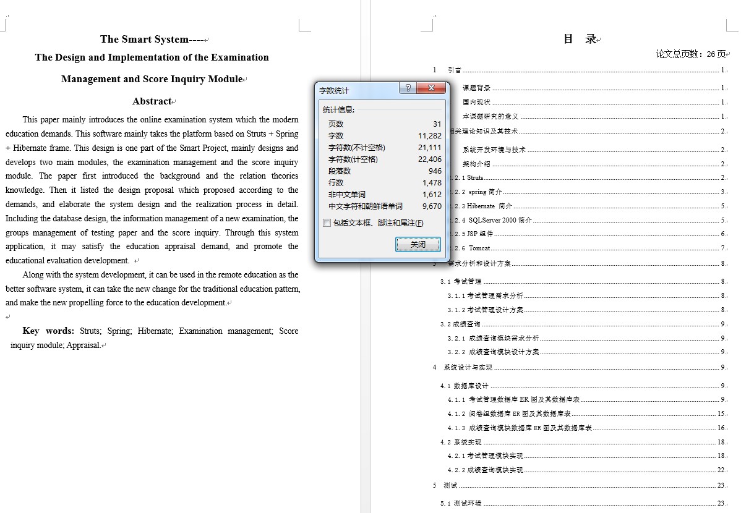Go to 4.2 系统实现 contents entry
Viewport: 741px width, 513px height.
pos(583,442)
